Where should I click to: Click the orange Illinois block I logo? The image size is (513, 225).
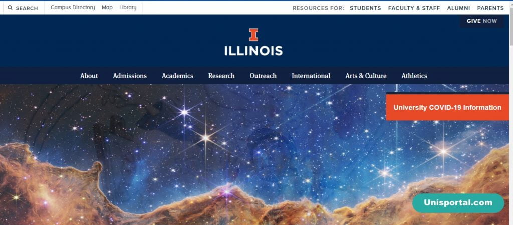tap(253, 35)
